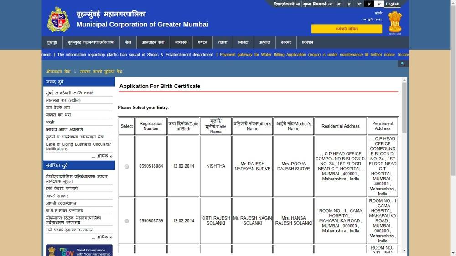Click child name KIRTI RAJESH SOLANKI cell
Viewport: 456px width, 256px height.
tap(216, 221)
